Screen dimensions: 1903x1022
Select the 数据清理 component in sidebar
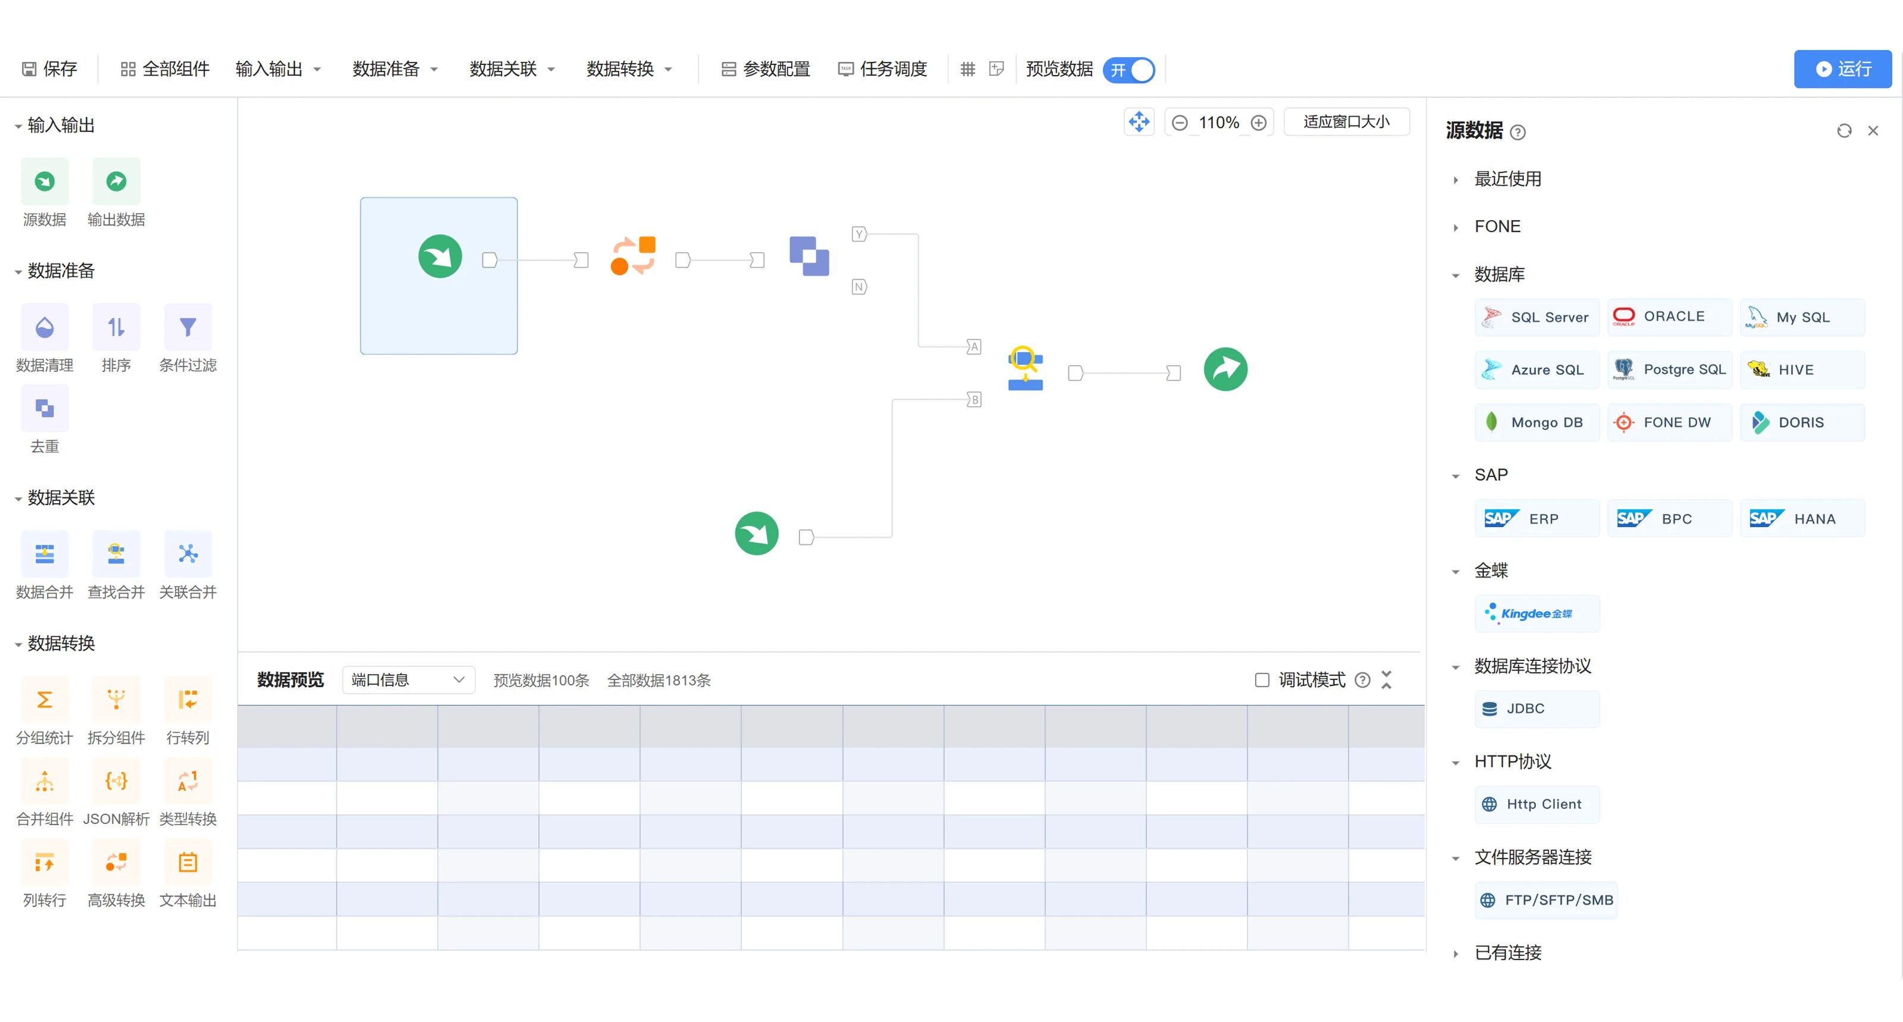coord(43,327)
